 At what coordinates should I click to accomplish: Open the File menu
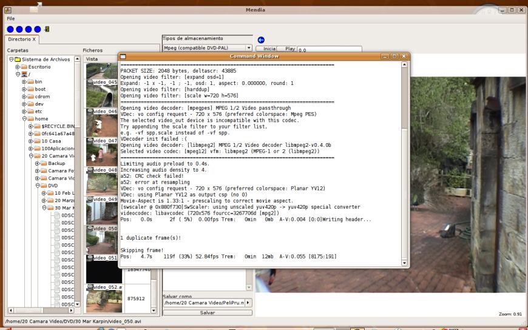pyautogui.click(x=11, y=19)
